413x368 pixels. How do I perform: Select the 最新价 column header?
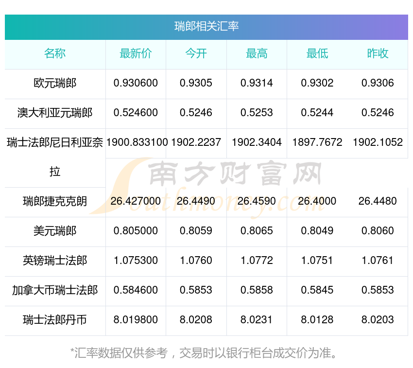click(x=136, y=53)
